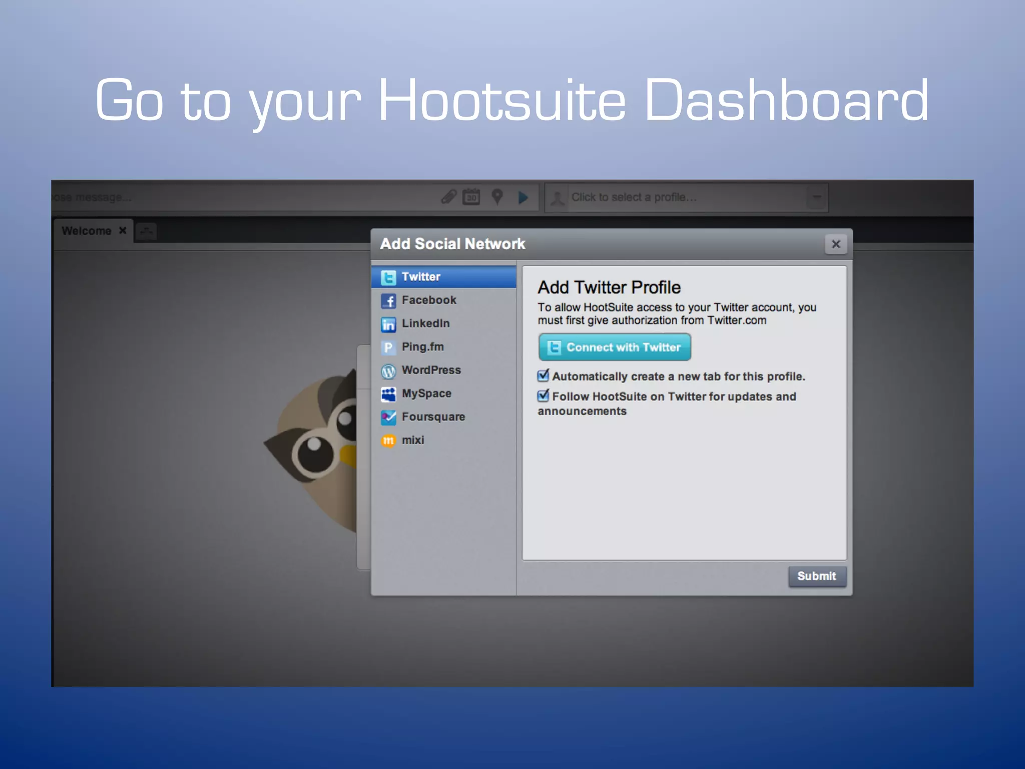This screenshot has width=1025, height=769.
Task: Select LinkedIn in the network list
Action: [x=444, y=323]
